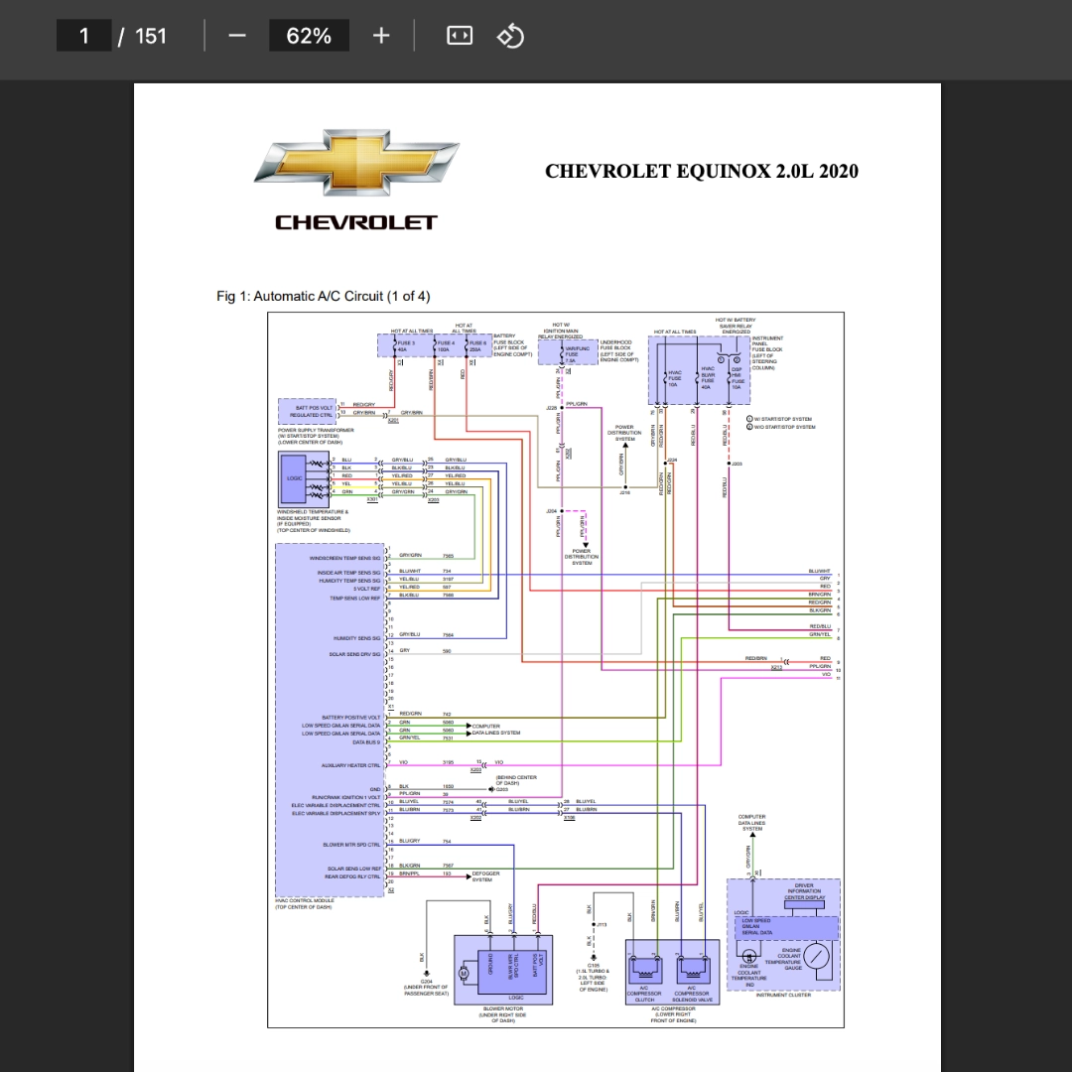Click 'HVAC CONTROL MODULE' label in diagram
Screen dimensions: 1072x1072
coord(305,900)
